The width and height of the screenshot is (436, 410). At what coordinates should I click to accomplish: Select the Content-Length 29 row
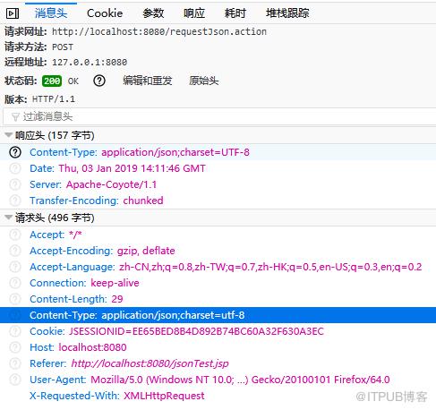[218, 299]
